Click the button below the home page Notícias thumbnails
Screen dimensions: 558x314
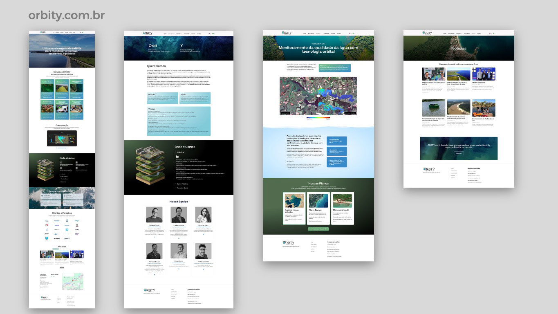(x=61, y=267)
